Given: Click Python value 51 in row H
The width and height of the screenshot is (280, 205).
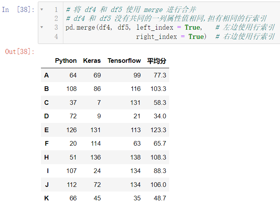Looking at the screenshot, I should [x=73, y=158].
